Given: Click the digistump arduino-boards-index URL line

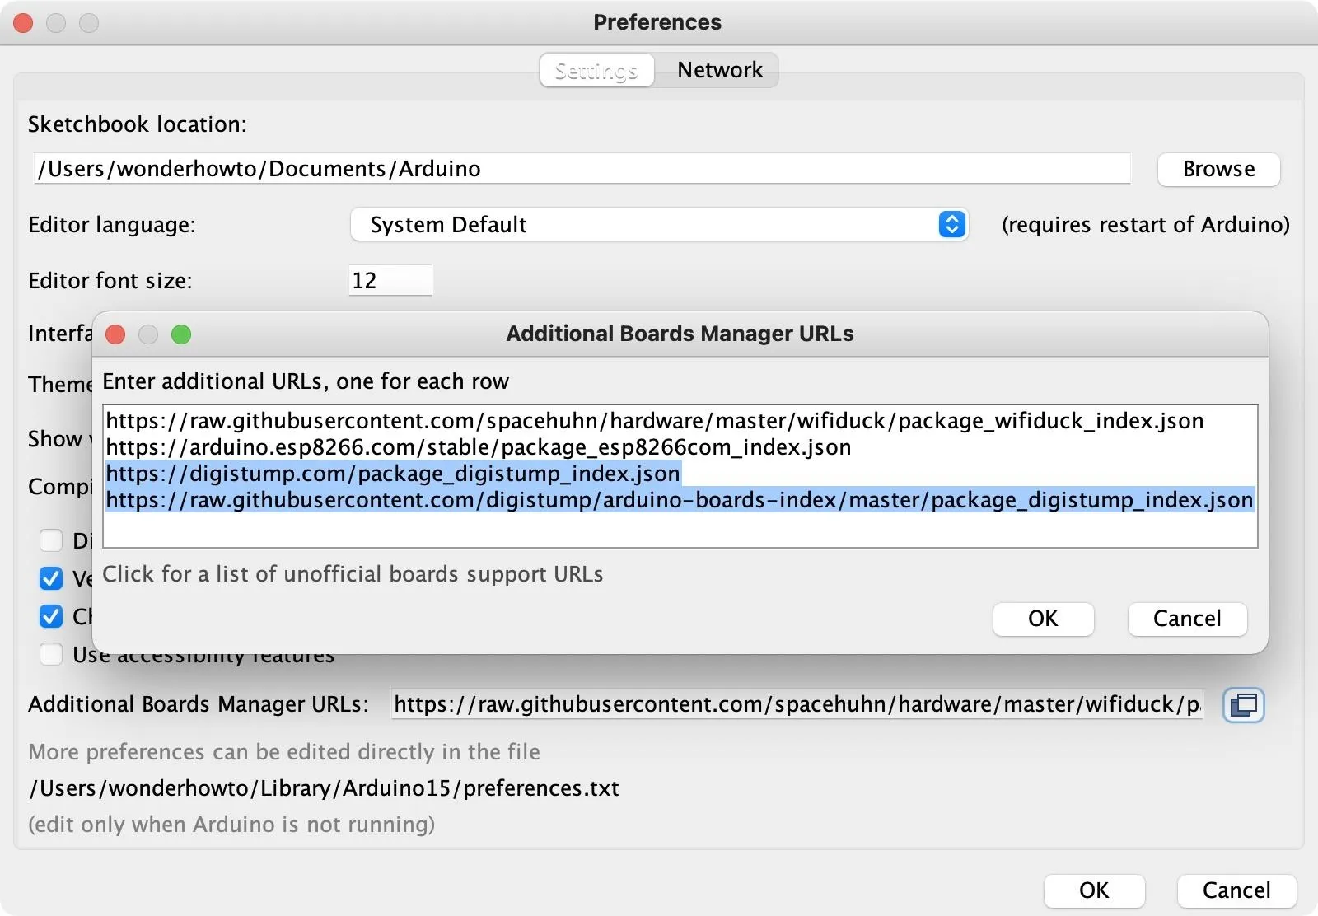Looking at the screenshot, I should coord(680,500).
